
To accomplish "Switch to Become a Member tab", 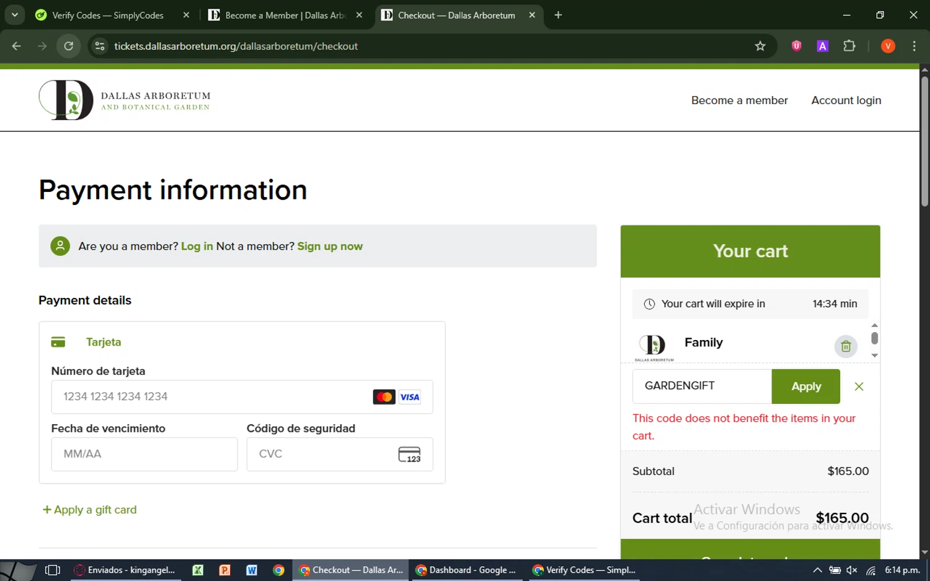I will pyautogui.click(x=285, y=15).
